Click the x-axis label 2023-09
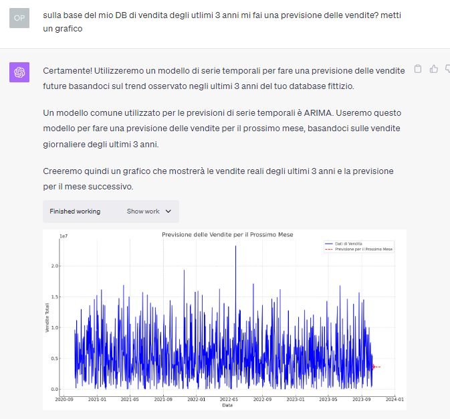The image size is (450, 419). [x=362, y=400]
